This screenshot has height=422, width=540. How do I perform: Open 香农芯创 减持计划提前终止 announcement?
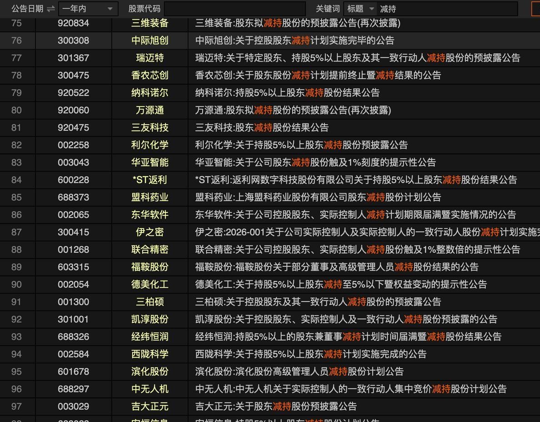[x=318, y=75]
